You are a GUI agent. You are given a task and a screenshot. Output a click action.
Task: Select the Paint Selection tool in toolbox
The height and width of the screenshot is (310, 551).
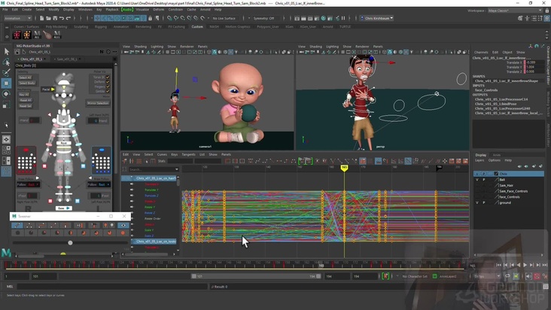pyautogui.click(x=6, y=73)
